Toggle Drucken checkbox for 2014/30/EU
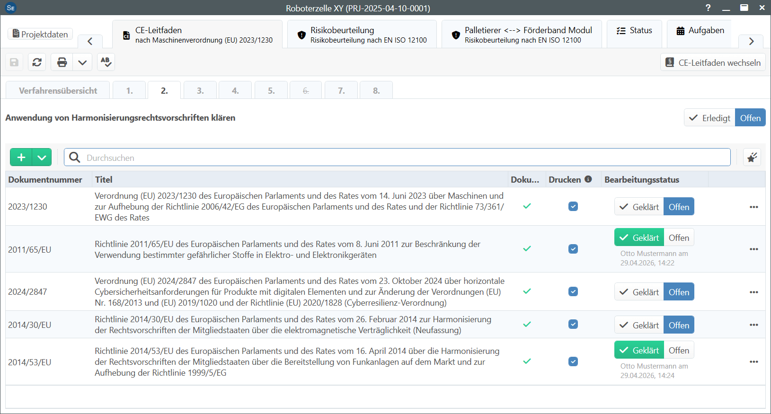 click(x=573, y=324)
